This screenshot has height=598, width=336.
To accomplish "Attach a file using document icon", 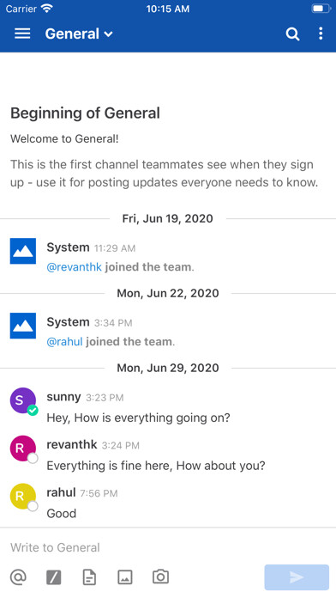I will [89, 577].
